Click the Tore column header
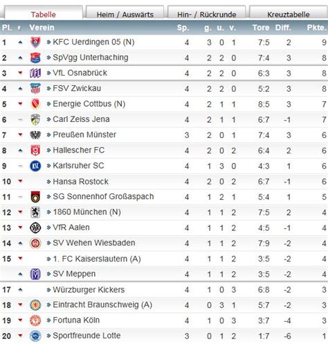Screen dimensions: 328x344 [261, 28]
